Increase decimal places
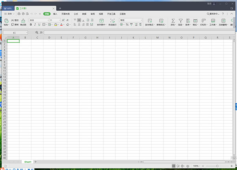This screenshot has width=237, height=170. pos(136,24)
